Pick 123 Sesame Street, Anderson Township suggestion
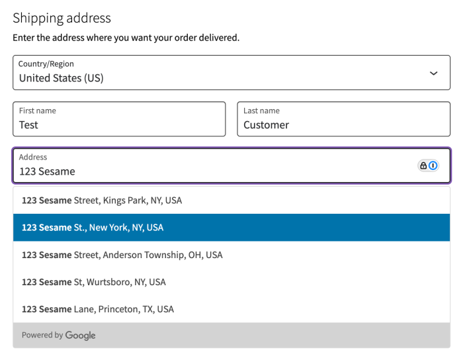 [122, 255]
